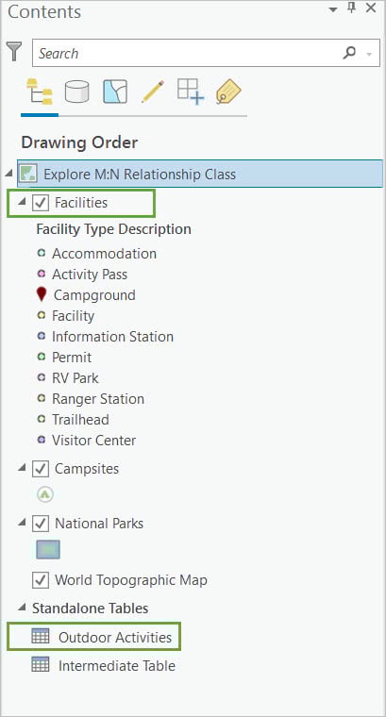This screenshot has width=386, height=717.
Task: Click the Outdoor Activities table icon
Action: click(x=41, y=636)
